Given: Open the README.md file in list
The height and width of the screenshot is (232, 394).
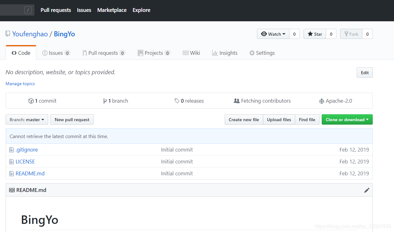Looking at the screenshot, I should [30, 173].
